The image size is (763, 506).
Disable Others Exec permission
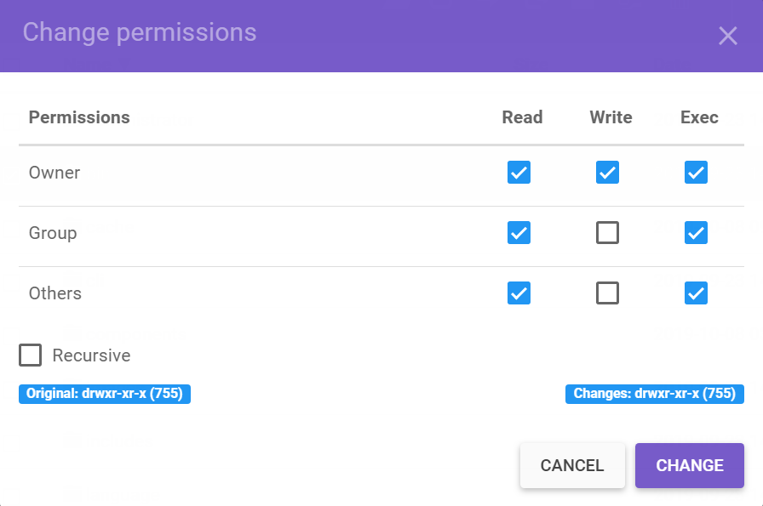click(696, 293)
